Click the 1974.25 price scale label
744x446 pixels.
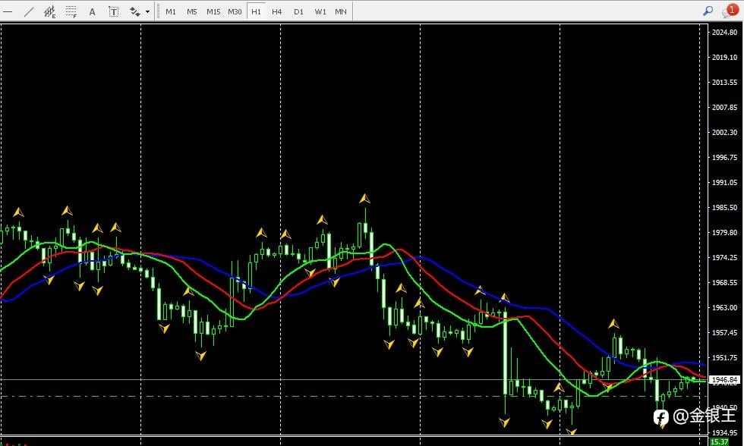(x=724, y=258)
